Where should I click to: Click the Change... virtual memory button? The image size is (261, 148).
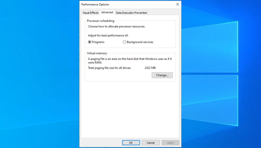(x=162, y=75)
